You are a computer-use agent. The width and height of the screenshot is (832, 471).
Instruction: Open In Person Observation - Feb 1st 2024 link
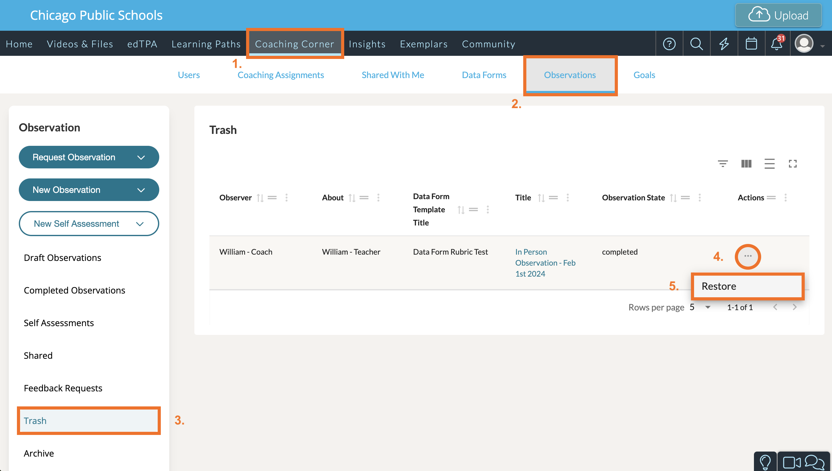[545, 263]
